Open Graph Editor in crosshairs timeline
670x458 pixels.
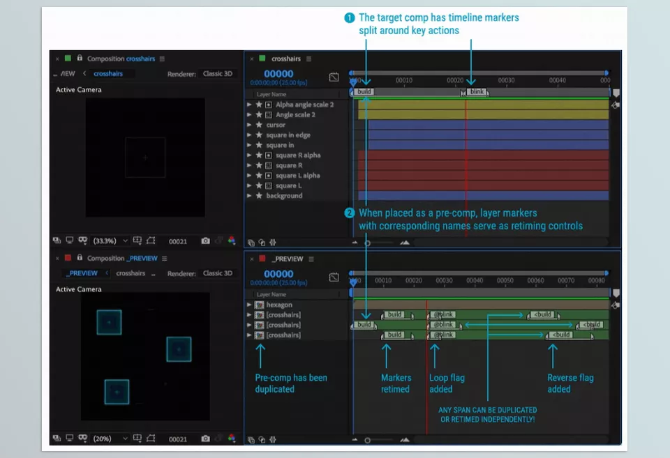[334, 77]
